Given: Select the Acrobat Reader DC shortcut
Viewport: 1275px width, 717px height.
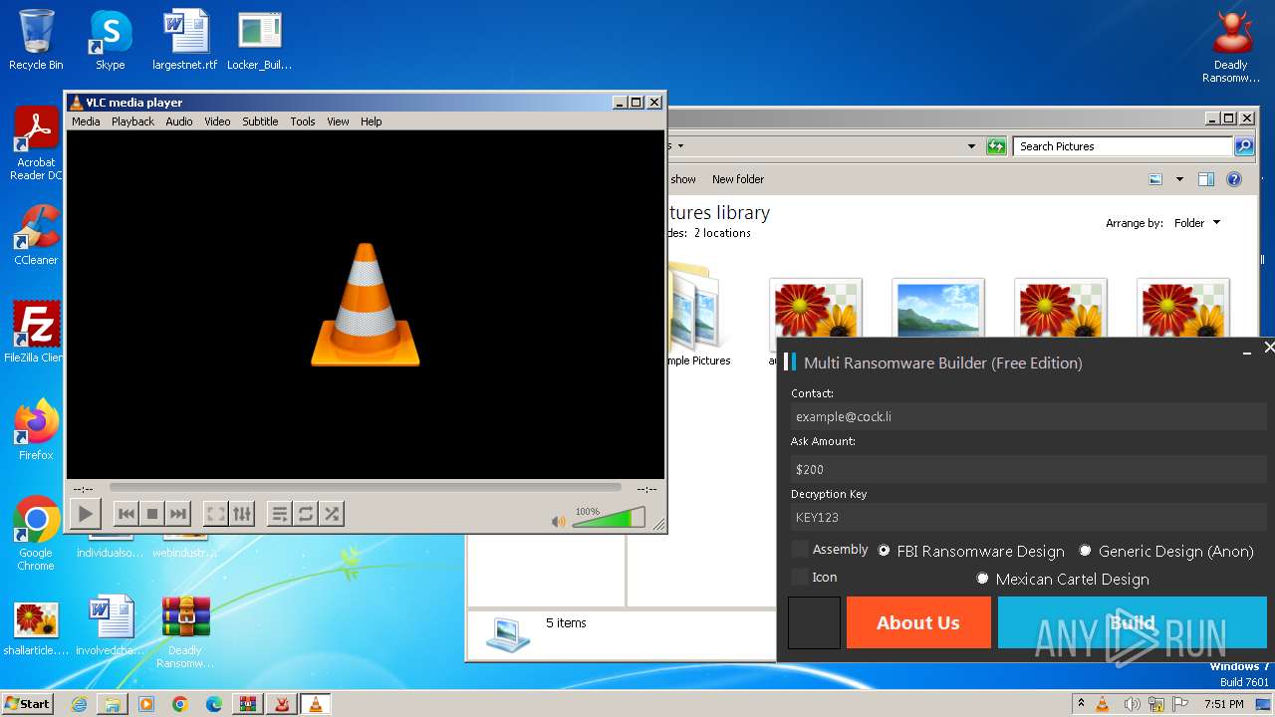Looking at the screenshot, I should [x=36, y=143].
